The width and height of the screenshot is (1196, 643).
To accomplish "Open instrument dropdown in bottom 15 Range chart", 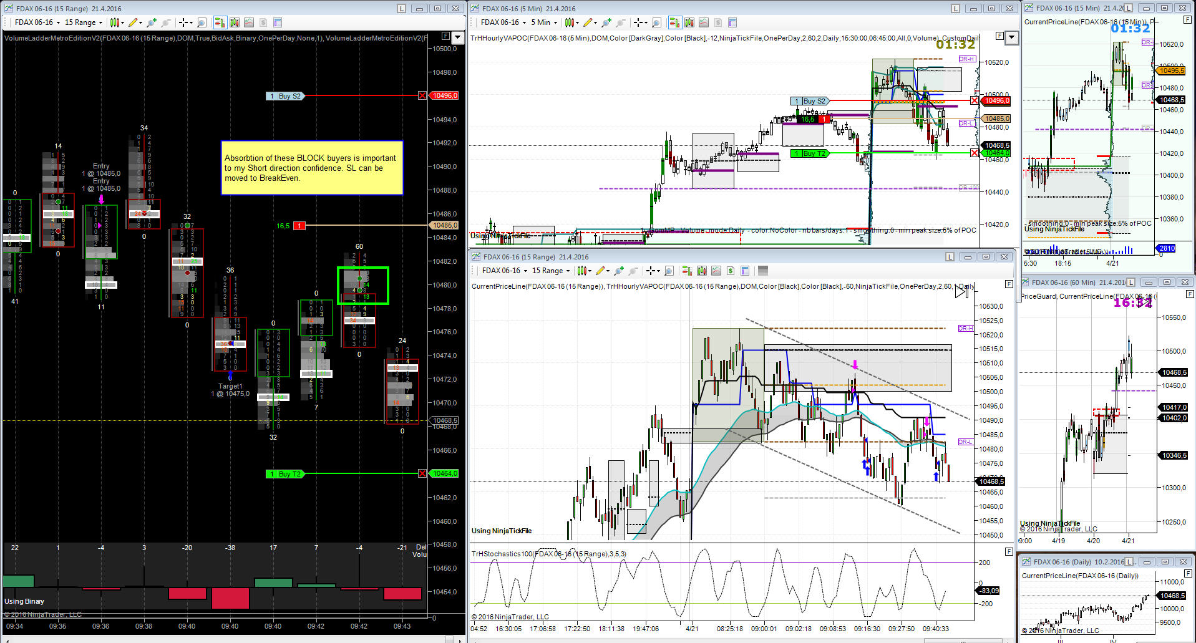I will click(505, 271).
